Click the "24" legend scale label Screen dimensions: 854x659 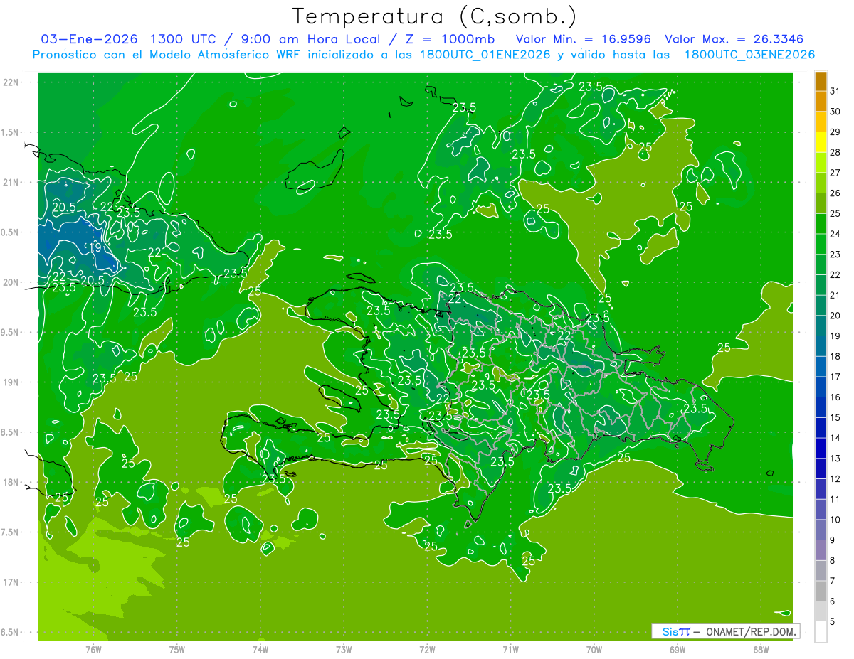point(835,234)
